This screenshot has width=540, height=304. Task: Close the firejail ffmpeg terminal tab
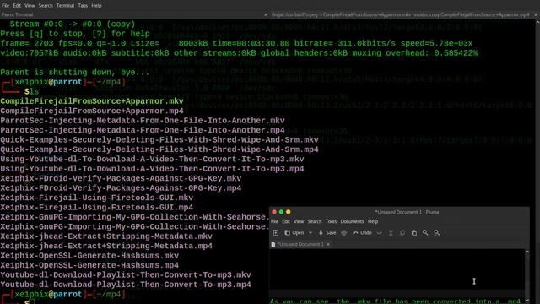[536, 15]
